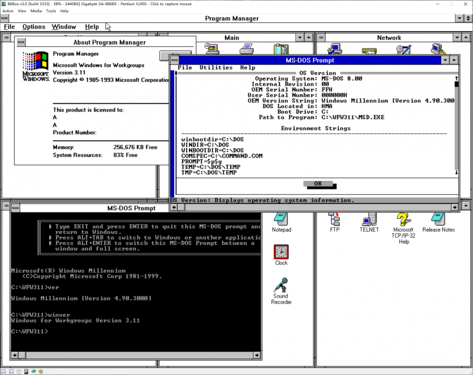Open the File menu in Program Manager
The height and width of the screenshot is (375, 473).
coord(9,27)
